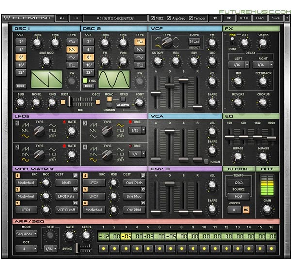Click Mod Matrix slot 5 bypass icon

143,189
